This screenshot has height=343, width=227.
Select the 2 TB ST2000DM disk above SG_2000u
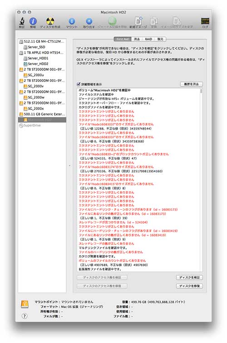click(42, 69)
